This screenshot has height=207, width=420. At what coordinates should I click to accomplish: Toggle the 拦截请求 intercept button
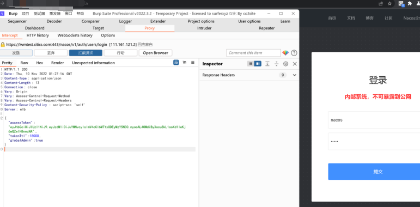(86, 53)
